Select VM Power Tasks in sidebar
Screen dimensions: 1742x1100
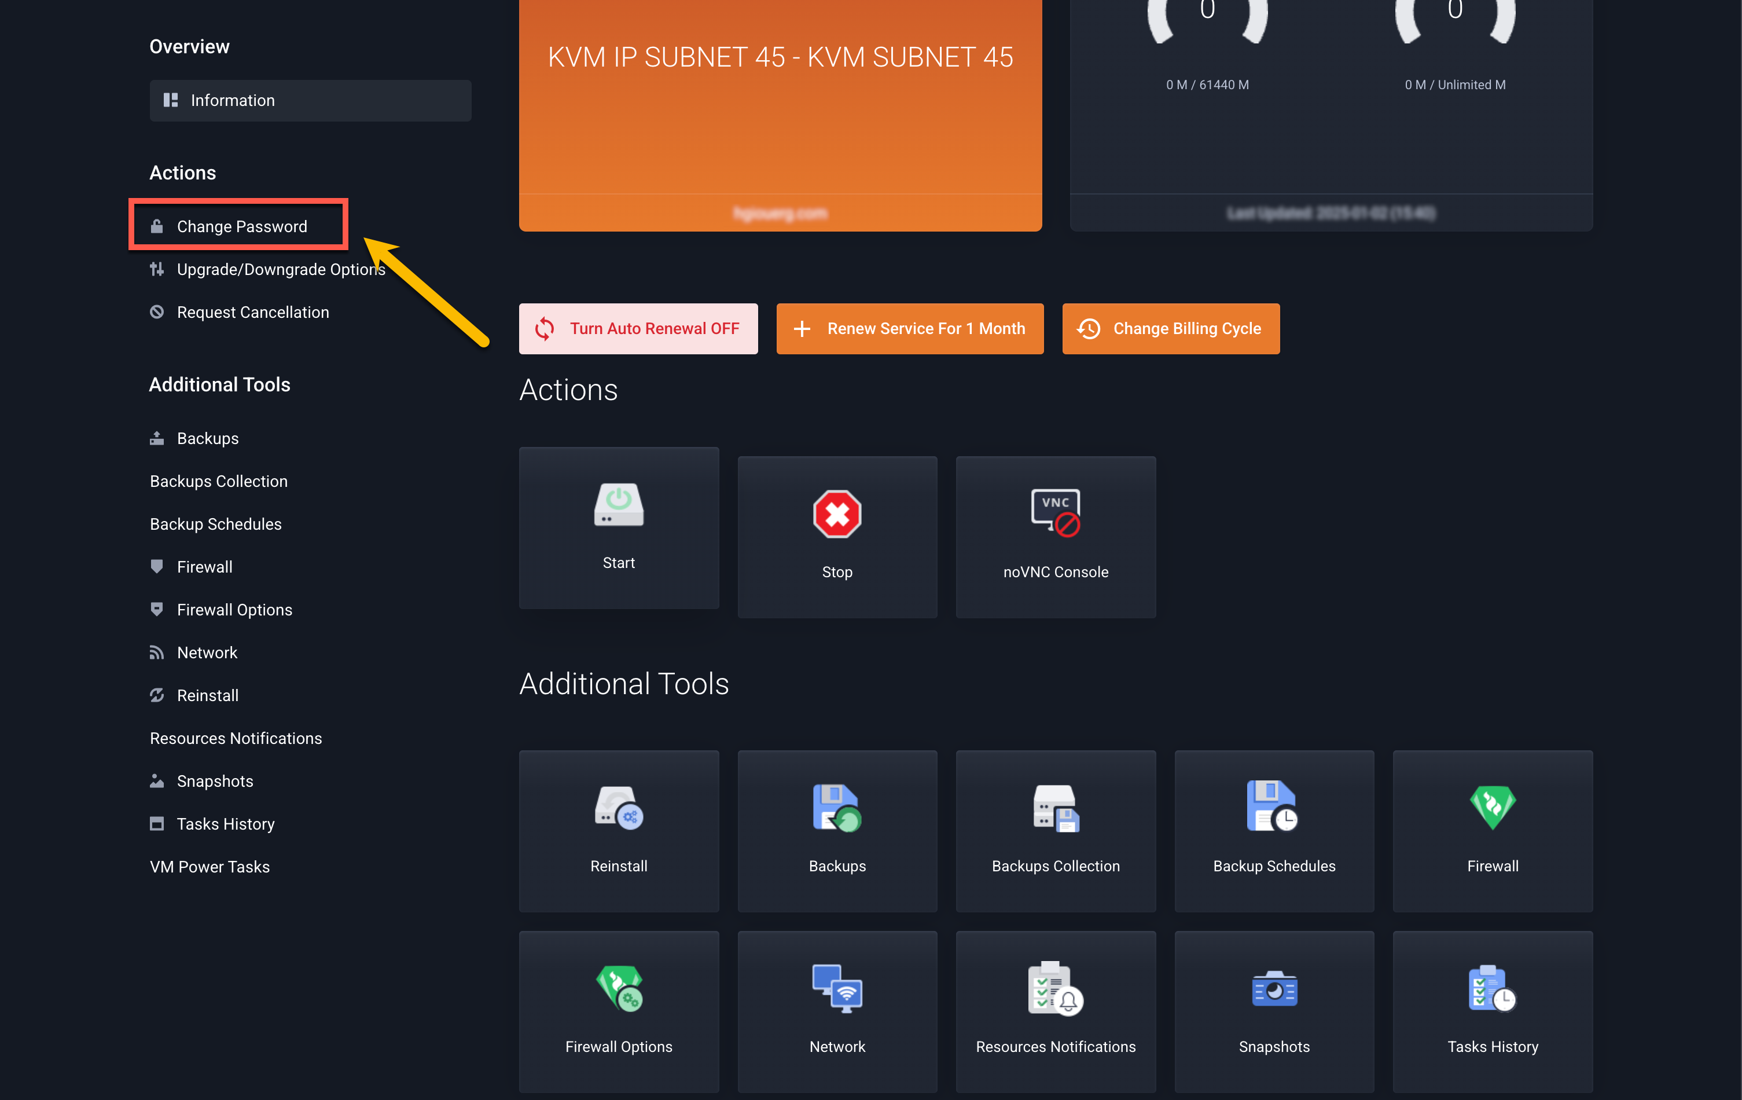tap(209, 866)
